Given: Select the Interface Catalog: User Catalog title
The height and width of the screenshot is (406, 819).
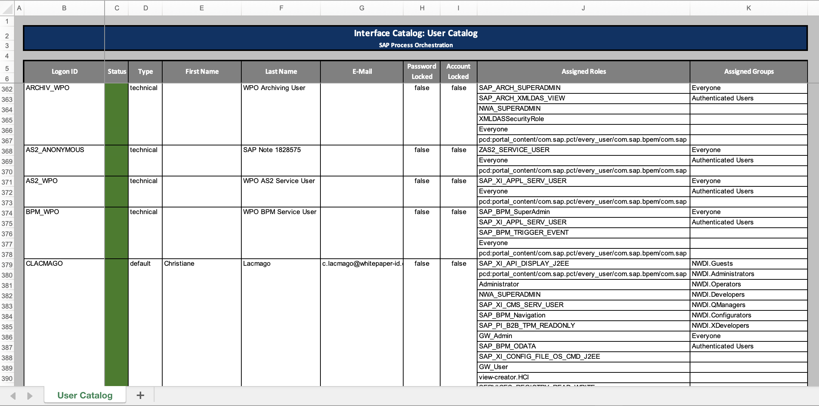Looking at the screenshot, I should pos(416,33).
